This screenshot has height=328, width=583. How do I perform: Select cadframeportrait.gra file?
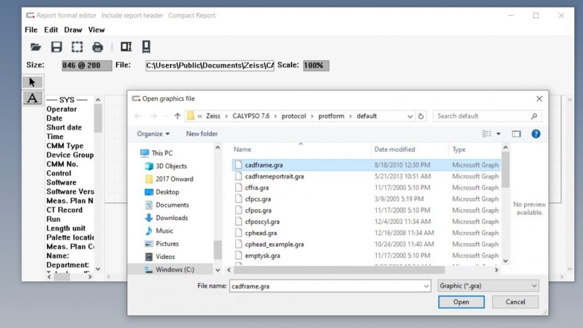pyautogui.click(x=274, y=177)
